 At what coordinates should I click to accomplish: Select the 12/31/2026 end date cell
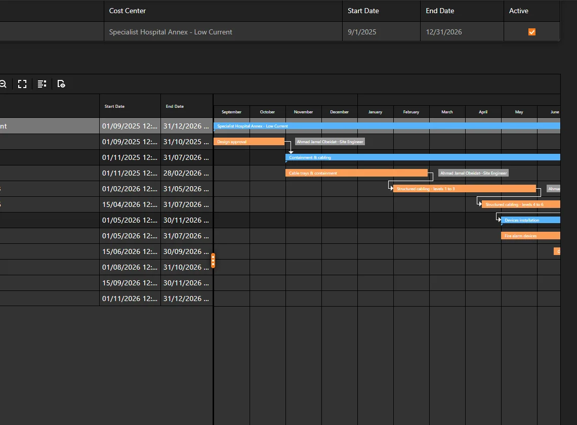462,32
